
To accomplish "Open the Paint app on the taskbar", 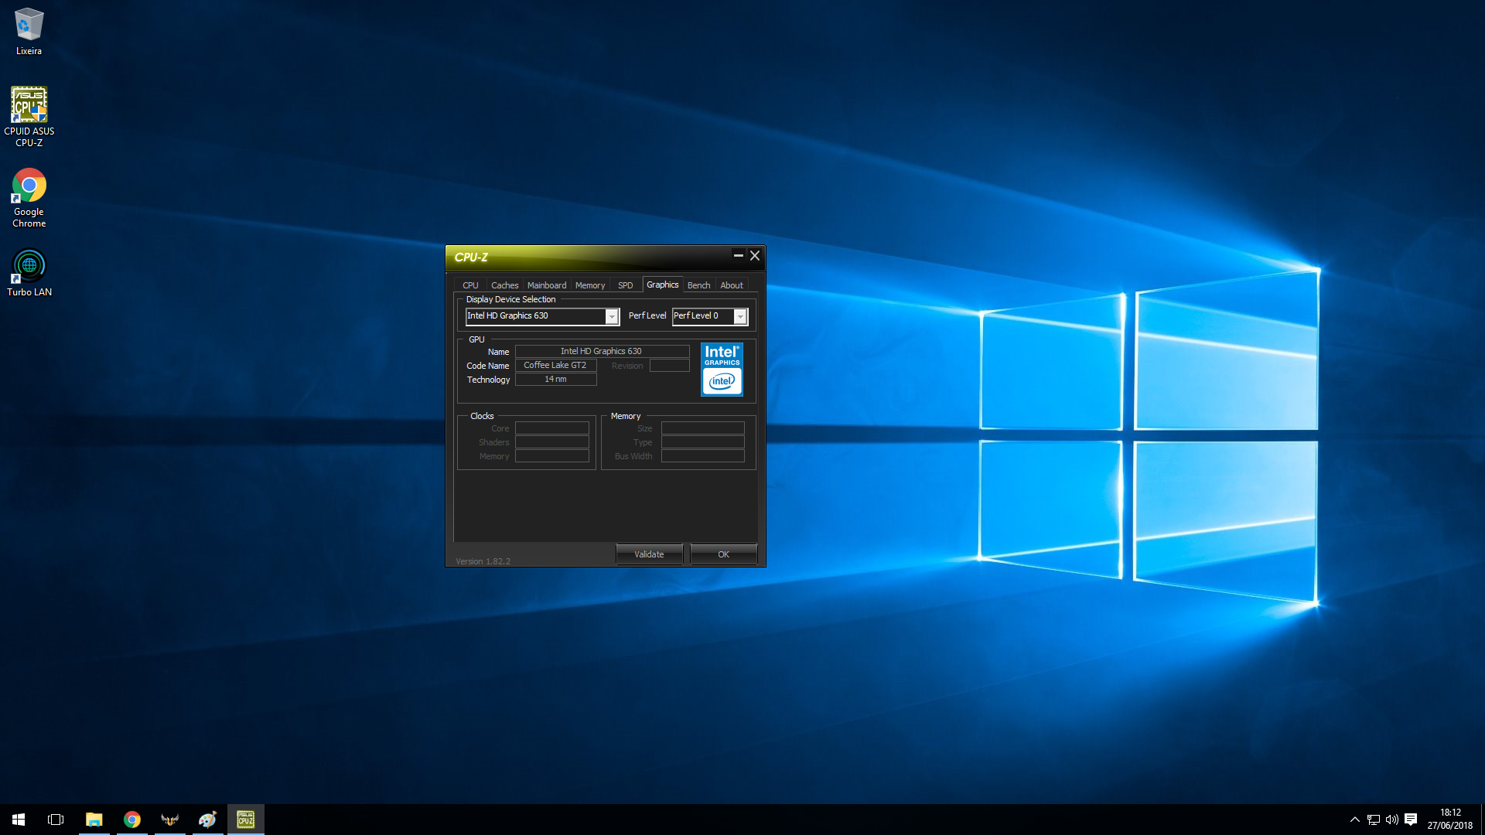I will click(207, 820).
